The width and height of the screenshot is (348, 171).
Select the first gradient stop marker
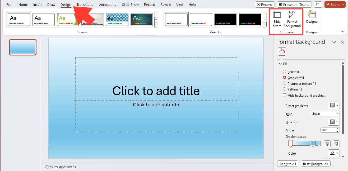(290, 144)
